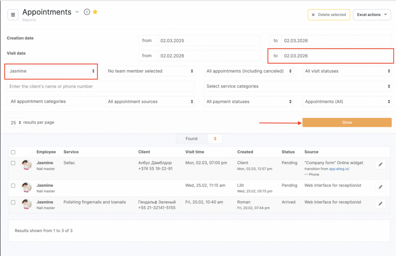This screenshot has height=256, width=396.
Task: Edit the Wed 25.02 appointment via pencil icon
Action: 380,187
